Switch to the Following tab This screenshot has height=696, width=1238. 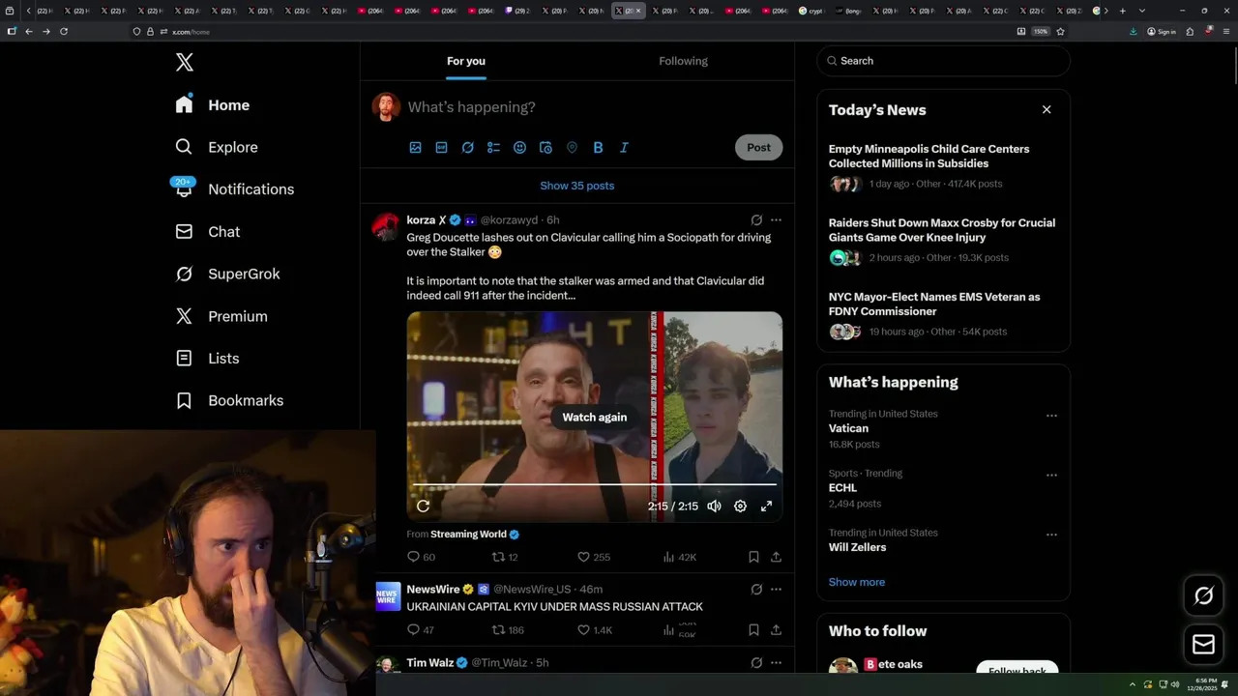tap(684, 61)
